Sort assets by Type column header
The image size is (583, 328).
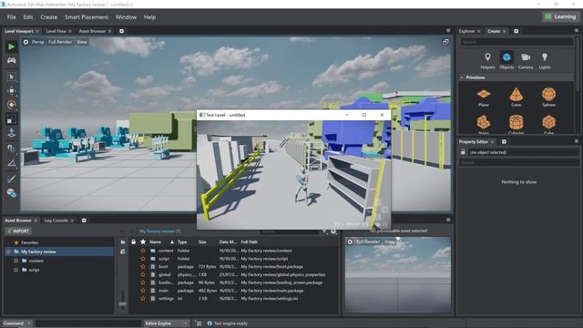[x=182, y=242]
